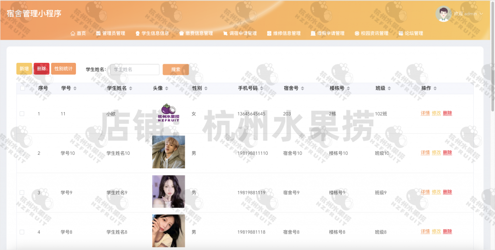Click the admin avatar picture
The width and height of the screenshot is (495, 250).
click(x=444, y=14)
